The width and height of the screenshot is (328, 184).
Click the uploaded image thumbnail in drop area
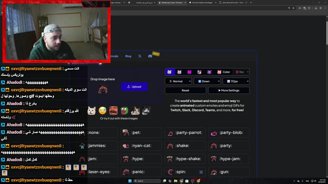coord(102,89)
